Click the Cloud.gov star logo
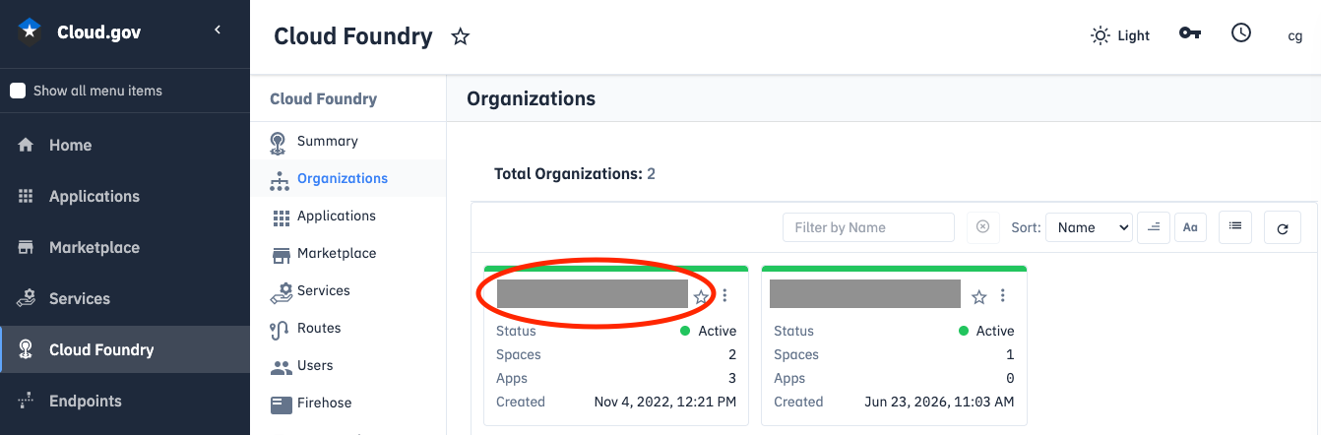The width and height of the screenshot is (1321, 435). pyautogui.click(x=30, y=31)
